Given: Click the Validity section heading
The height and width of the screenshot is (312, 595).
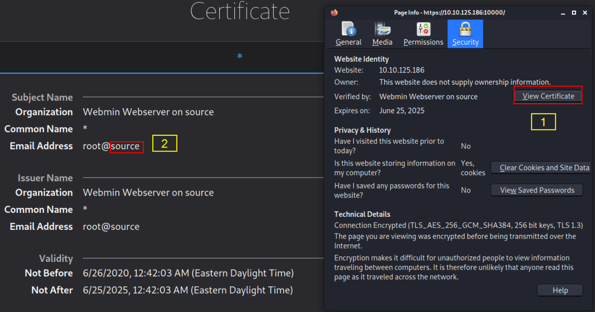Looking at the screenshot, I should coord(56,259).
